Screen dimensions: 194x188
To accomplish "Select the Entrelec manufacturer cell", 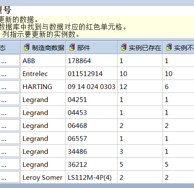I will pos(43,73).
